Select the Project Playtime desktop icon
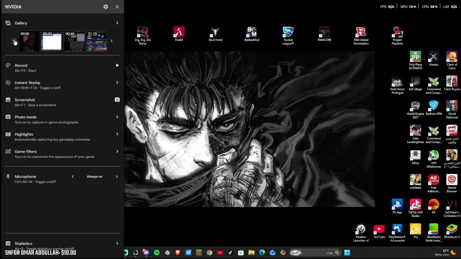Image resolution: width=461 pixels, height=259 pixels. coord(397,36)
